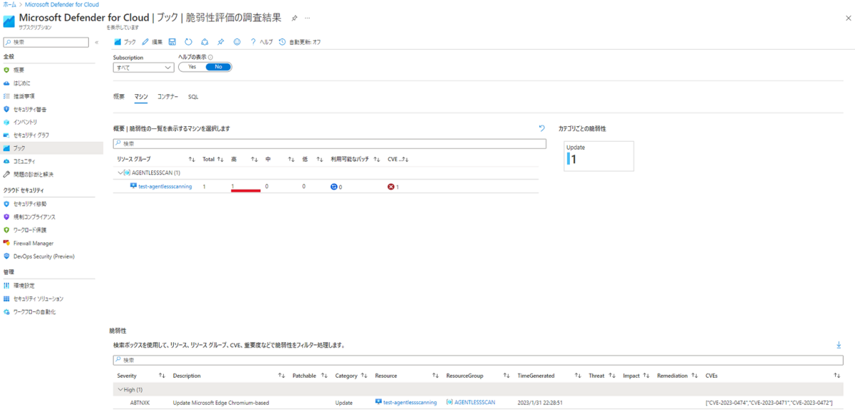Click the machine table 検索 box
Viewport: 855px width, 414px height.
(330, 143)
